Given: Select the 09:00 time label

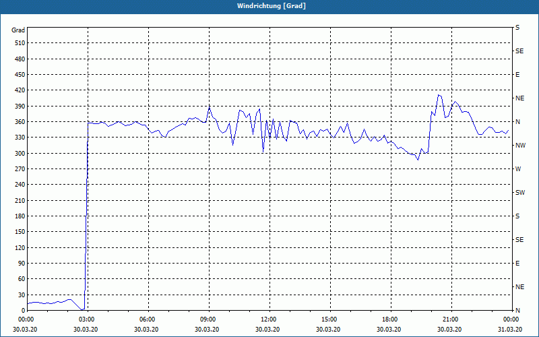Looking at the screenshot, I should [209, 319].
